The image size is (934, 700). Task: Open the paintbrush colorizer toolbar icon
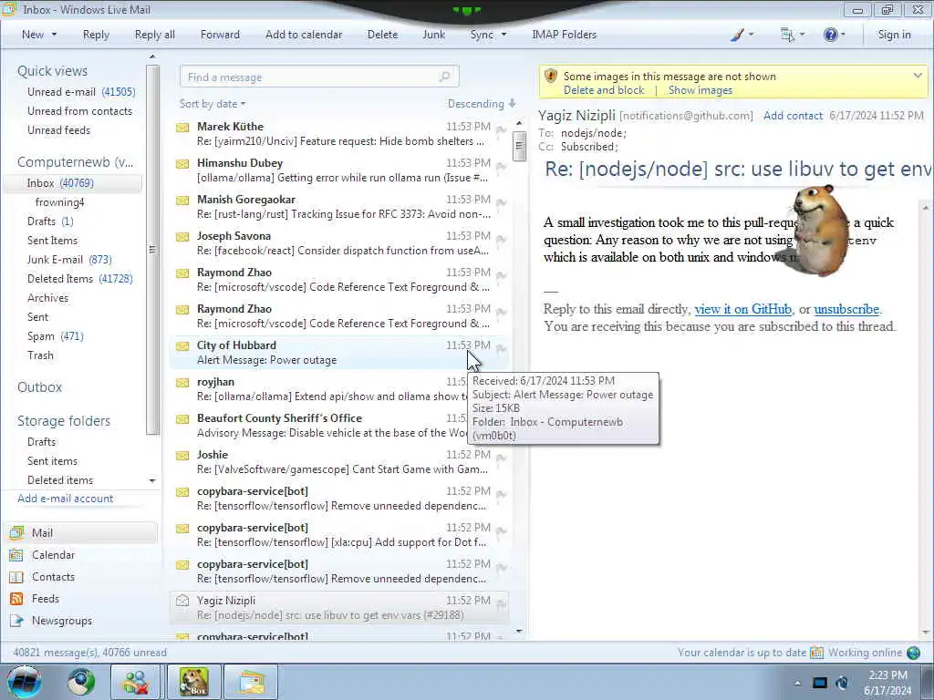[x=737, y=35]
